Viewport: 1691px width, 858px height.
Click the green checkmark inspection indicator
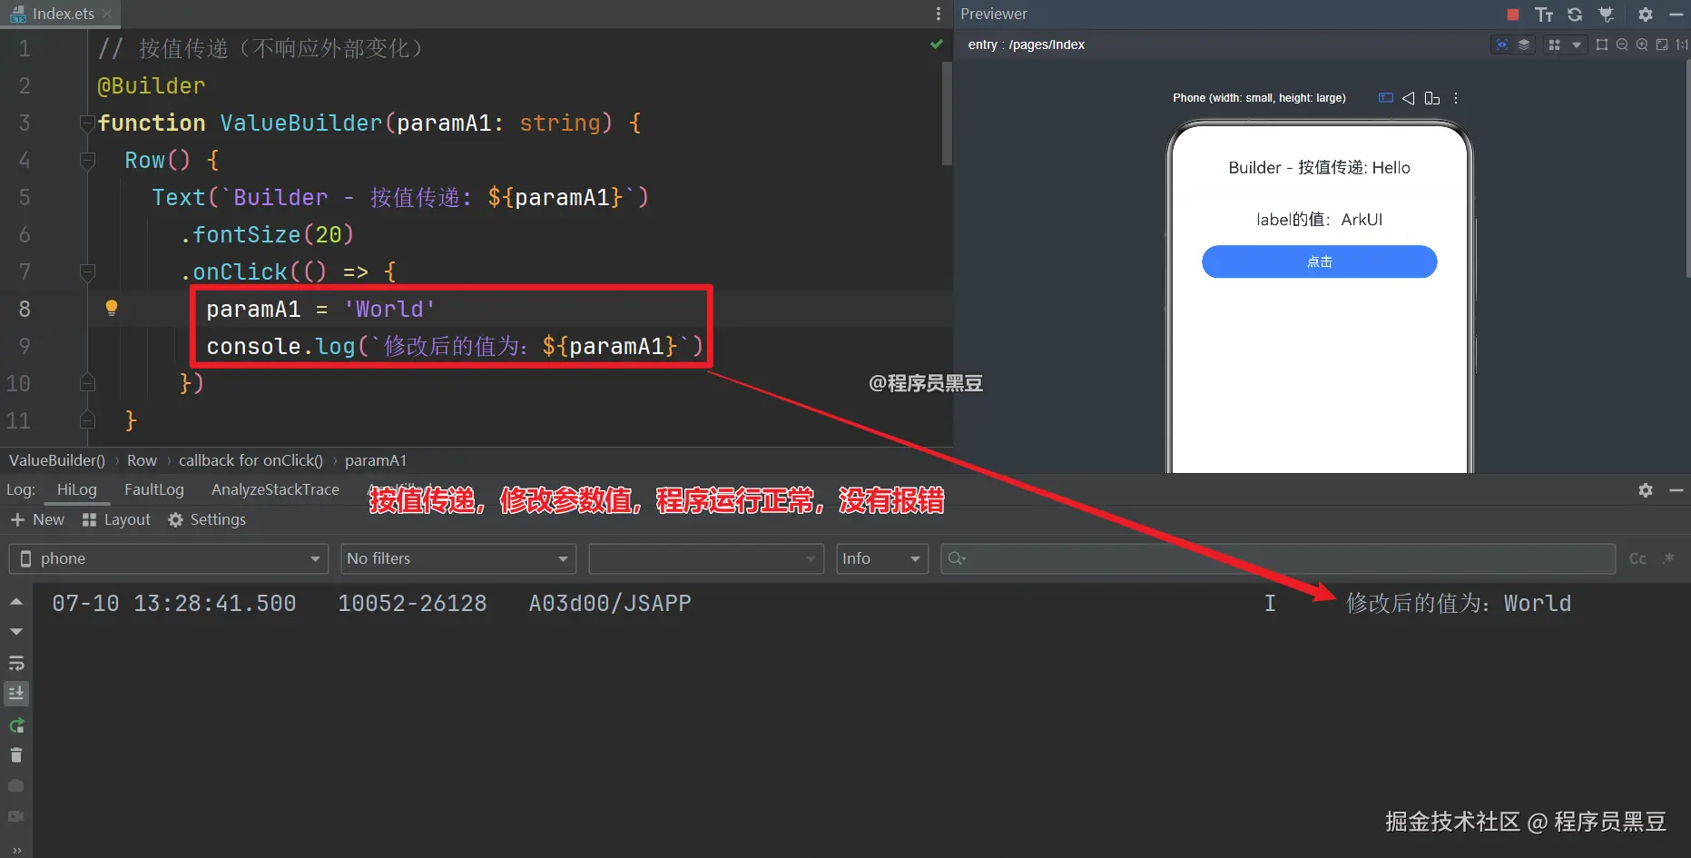(x=937, y=44)
